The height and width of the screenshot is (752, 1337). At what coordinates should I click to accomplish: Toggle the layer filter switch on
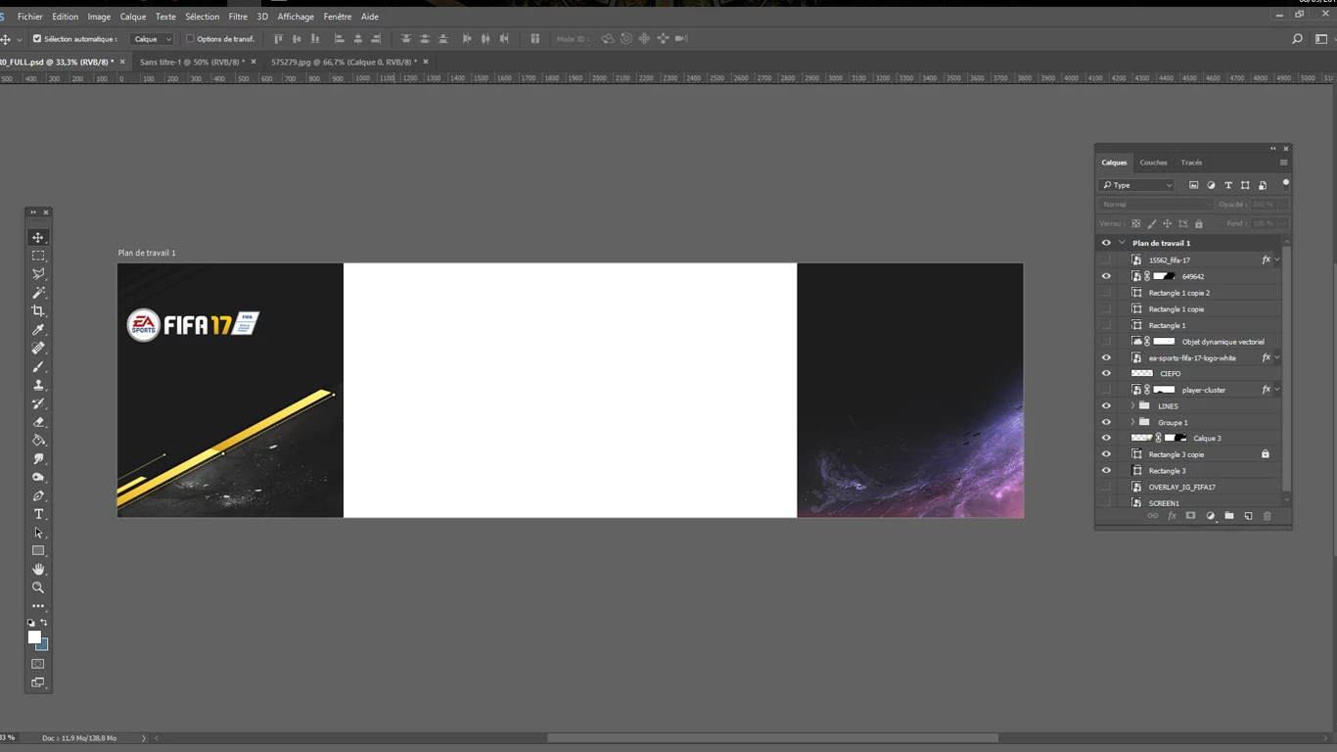[1285, 183]
